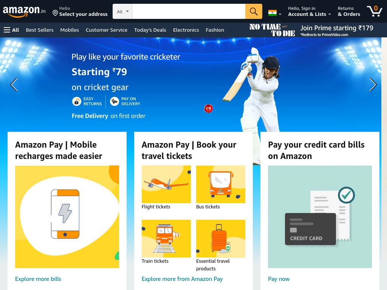Click the Easy Returns box icon
Image resolution: width=387 pixels, height=290 pixels.
coord(76,101)
